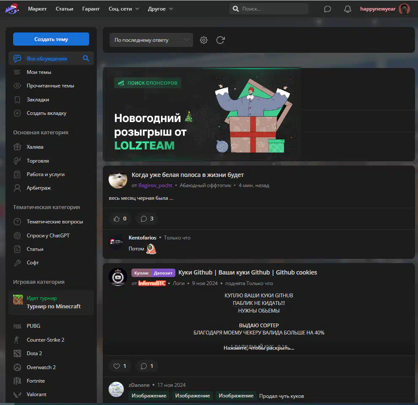The image size is (418, 405).
Task: Click the Куплю prefix tag
Action: tap(141, 273)
